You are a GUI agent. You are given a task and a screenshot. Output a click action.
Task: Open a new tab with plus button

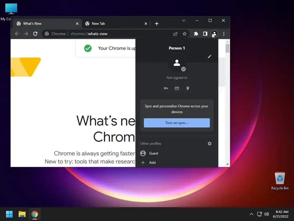(x=157, y=24)
